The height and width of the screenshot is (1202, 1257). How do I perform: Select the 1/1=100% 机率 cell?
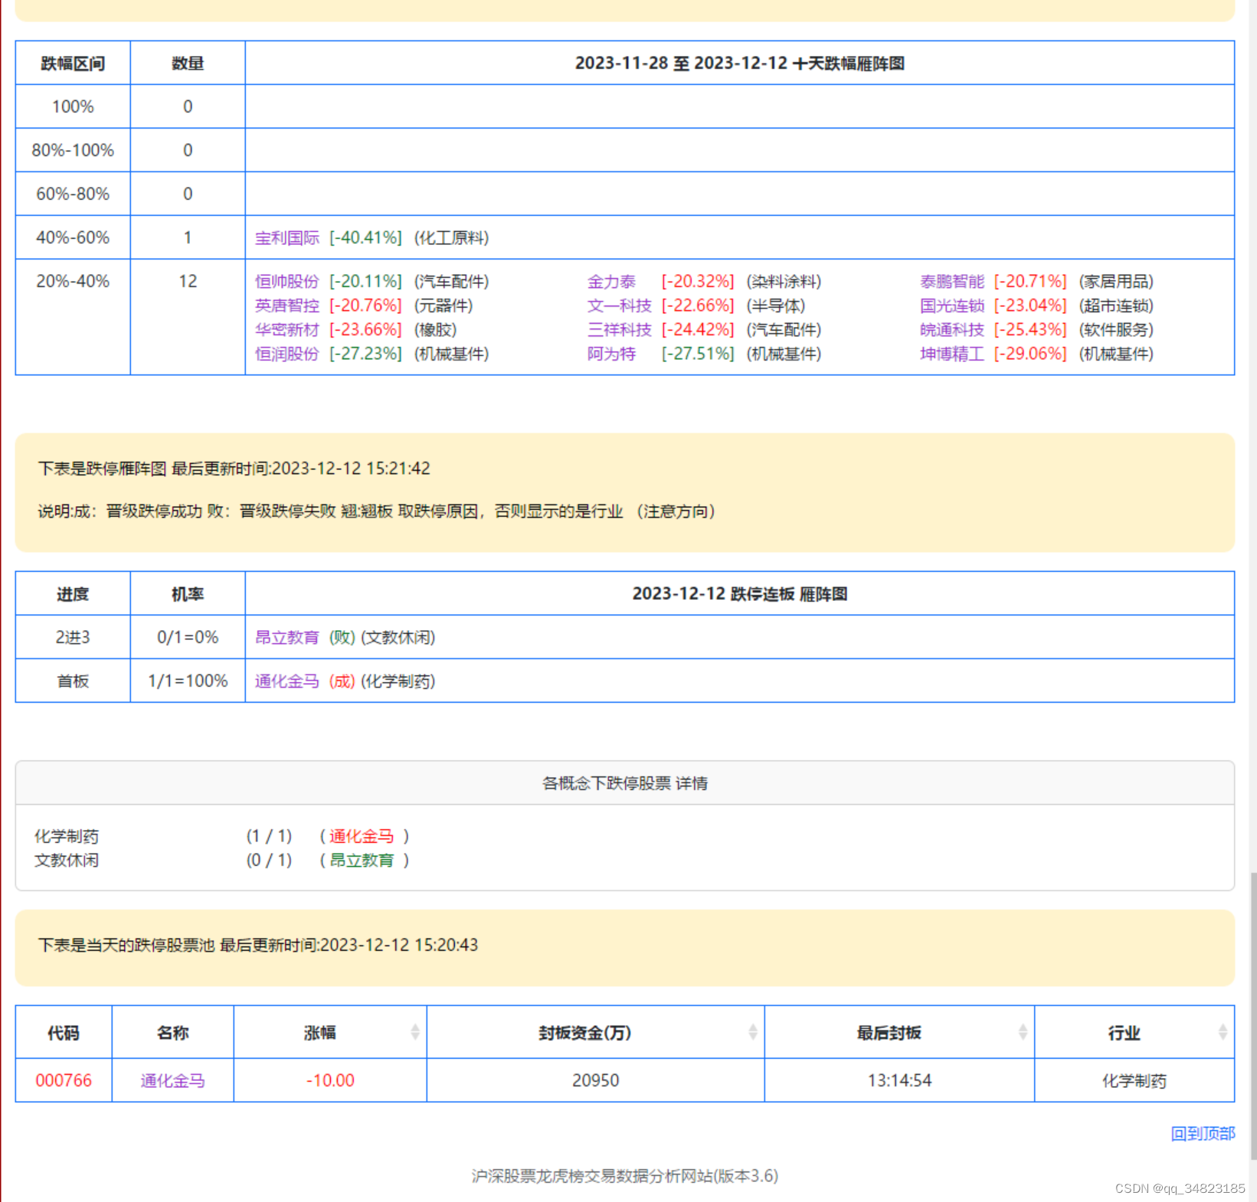click(x=188, y=681)
